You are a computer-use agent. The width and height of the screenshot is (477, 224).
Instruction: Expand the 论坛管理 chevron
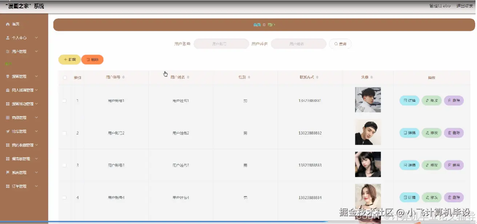(x=36, y=132)
